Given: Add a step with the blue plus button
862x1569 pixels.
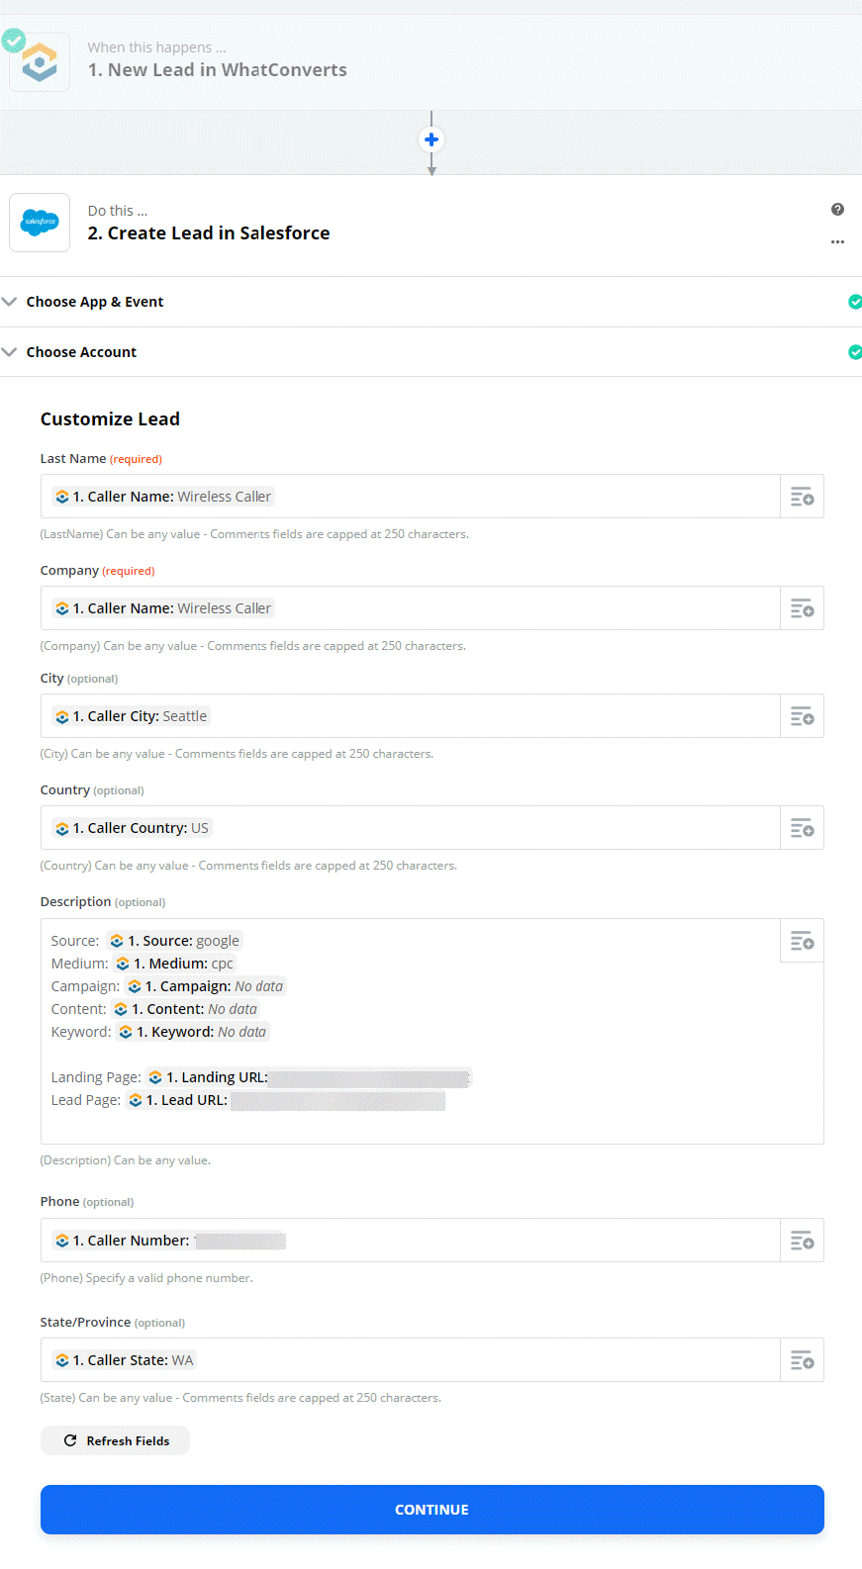Looking at the screenshot, I should click(x=431, y=139).
